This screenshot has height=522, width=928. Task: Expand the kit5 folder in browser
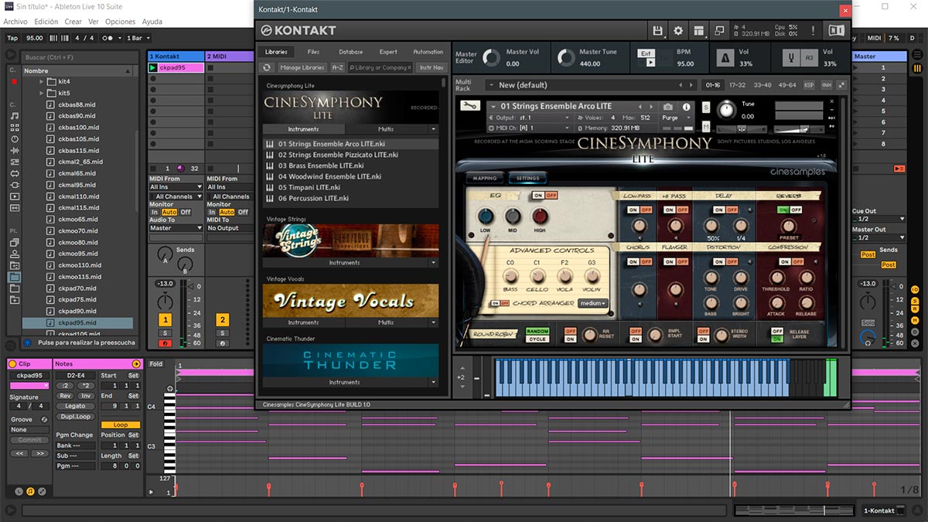(x=42, y=93)
